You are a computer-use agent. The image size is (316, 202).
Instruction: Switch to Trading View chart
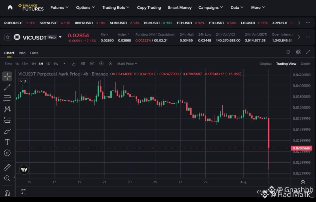click(x=286, y=64)
